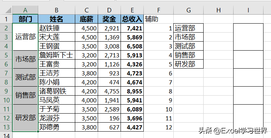271x138 pixels.
Task: Select merged cell 研发部 in column A
Action: pyautogui.click(x=25, y=118)
